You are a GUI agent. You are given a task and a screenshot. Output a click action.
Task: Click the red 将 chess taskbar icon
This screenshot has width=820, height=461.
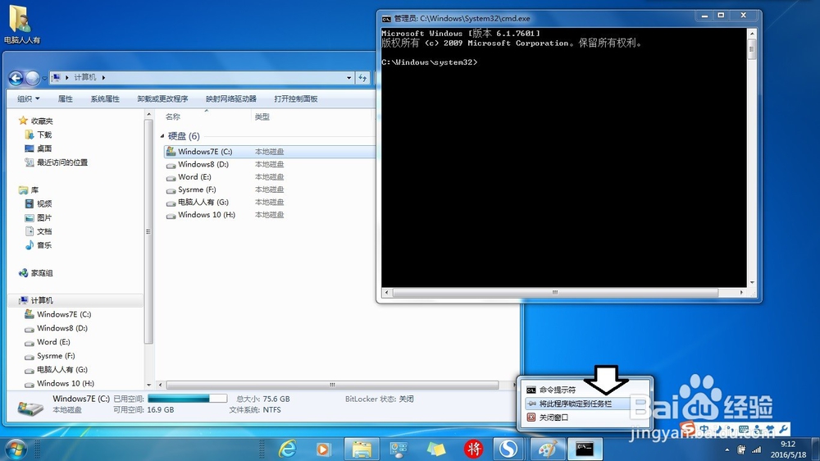tap(474, 449)
